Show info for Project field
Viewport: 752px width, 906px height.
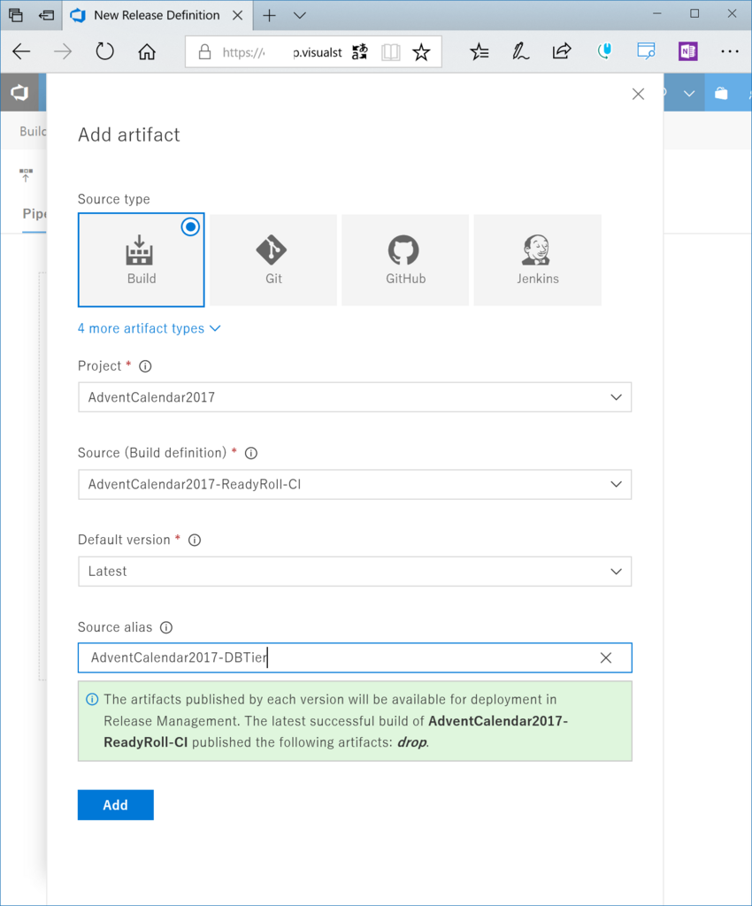point(146,366)
